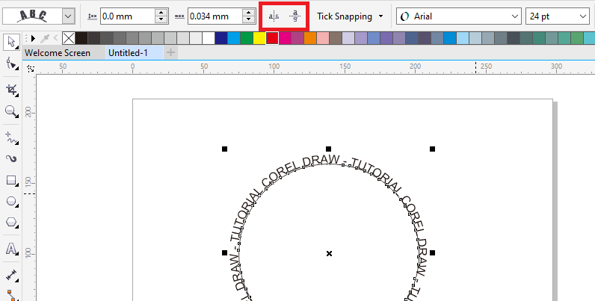Apply the red color swatch
The image size is (595, 301).
(x=272, y=38)
